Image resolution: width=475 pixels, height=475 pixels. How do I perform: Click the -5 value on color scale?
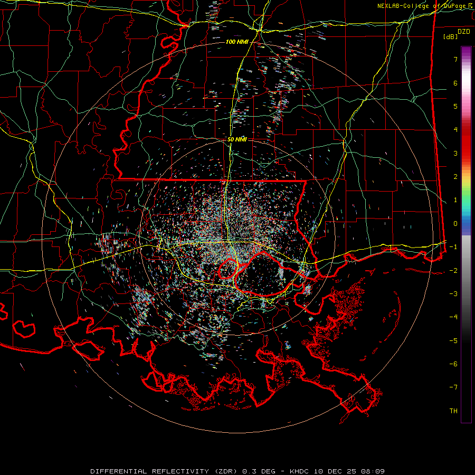453,340
